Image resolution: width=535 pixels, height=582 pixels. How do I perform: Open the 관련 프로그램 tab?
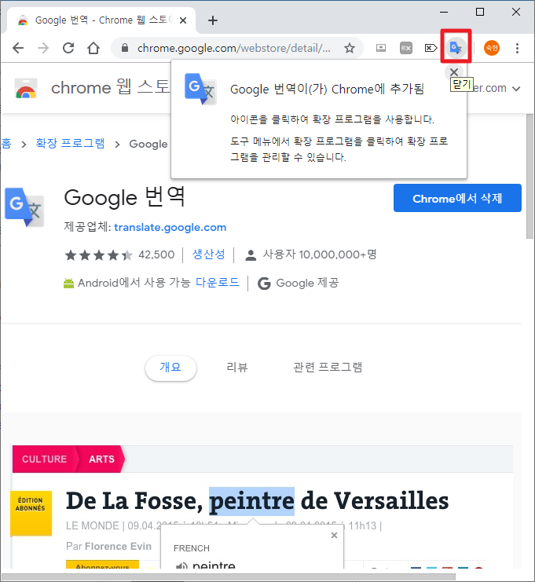[328, 368]
